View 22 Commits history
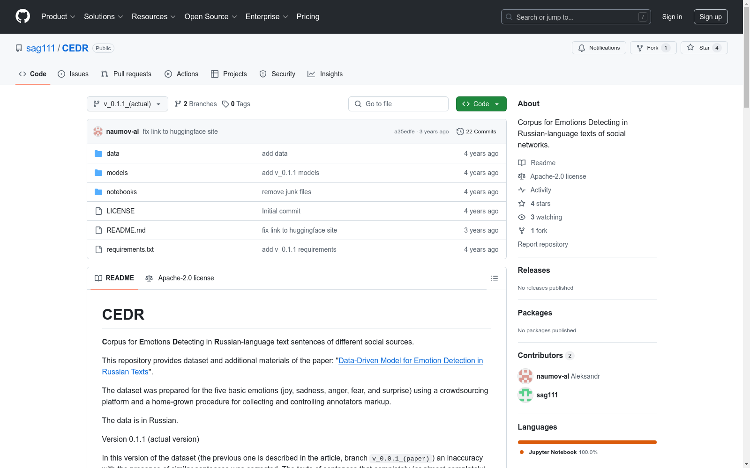 [476, 132]
